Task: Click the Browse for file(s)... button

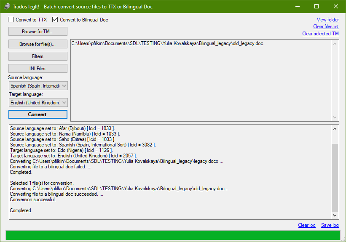Action: [x=38, y=44]
